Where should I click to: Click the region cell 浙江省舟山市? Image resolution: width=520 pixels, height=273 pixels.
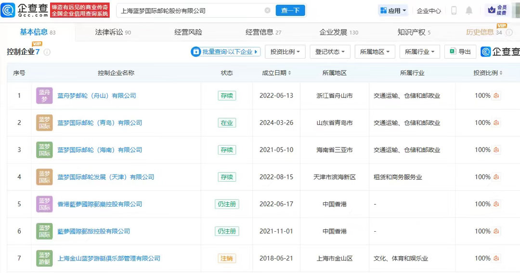[x=335, y=96]
